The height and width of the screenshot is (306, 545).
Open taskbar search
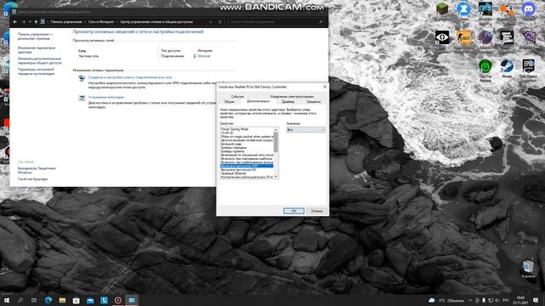point(20,300)
